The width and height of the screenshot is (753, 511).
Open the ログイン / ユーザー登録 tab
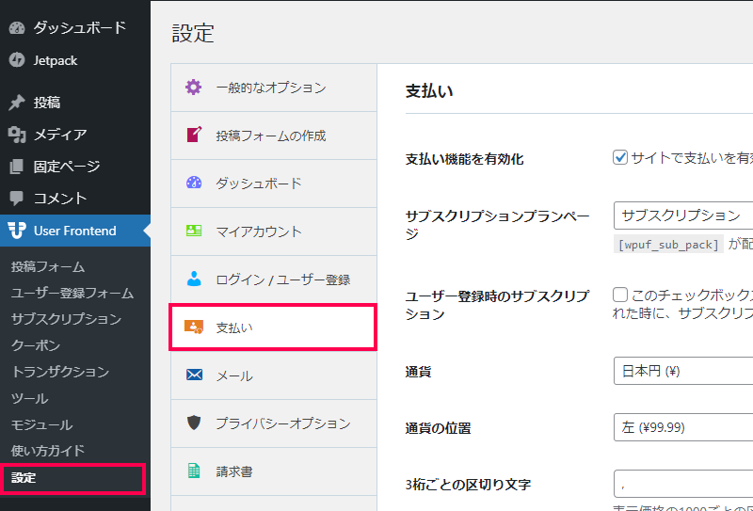pos(274,279)
